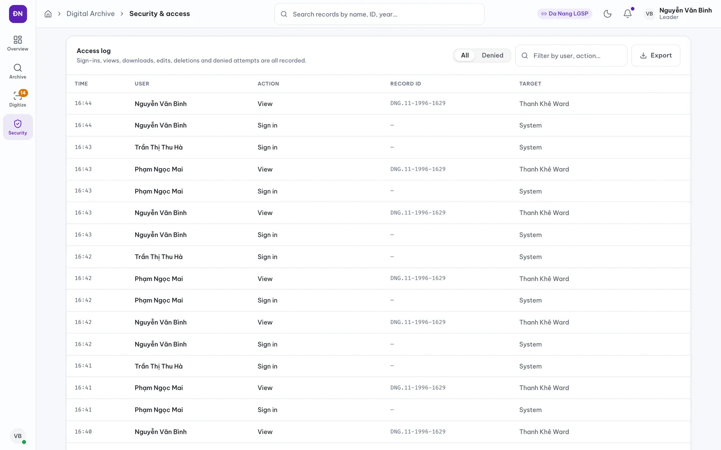Open Digital Archive breadcrumb link

(91, 14)
